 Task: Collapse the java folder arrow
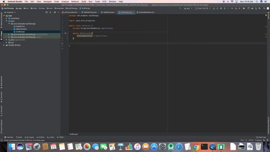pyautogui.click(x=7, y=21)
